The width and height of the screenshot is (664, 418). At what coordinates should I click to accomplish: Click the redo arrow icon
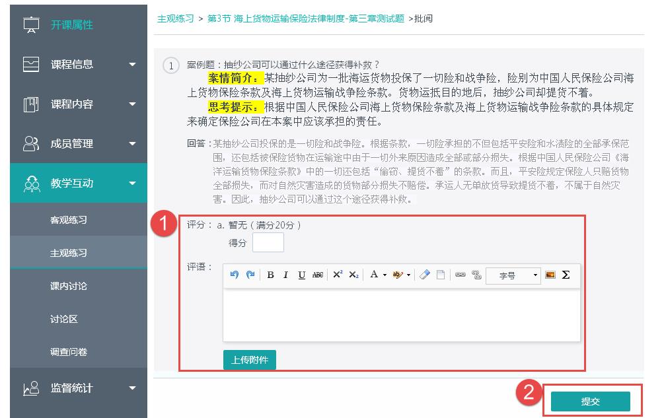[x=250, y=275]
